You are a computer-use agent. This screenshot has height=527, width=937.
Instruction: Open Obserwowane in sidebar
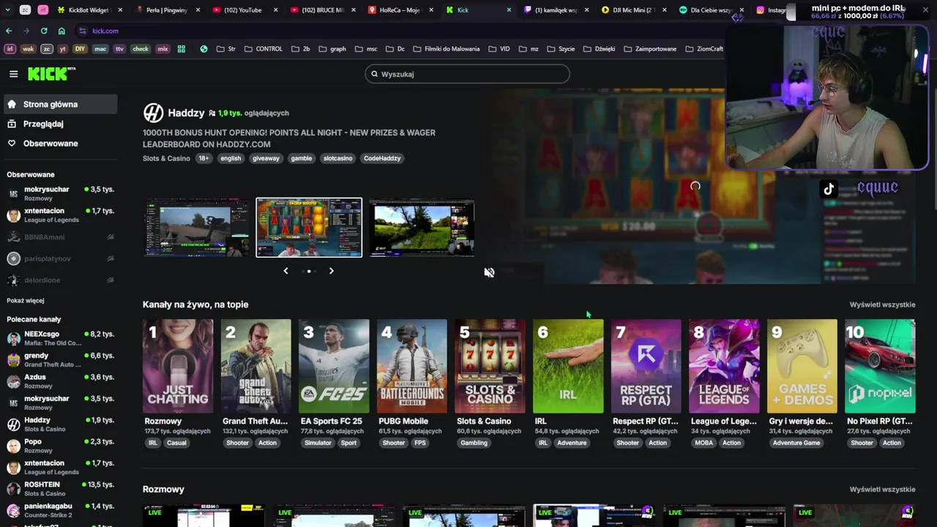[60, 143]
